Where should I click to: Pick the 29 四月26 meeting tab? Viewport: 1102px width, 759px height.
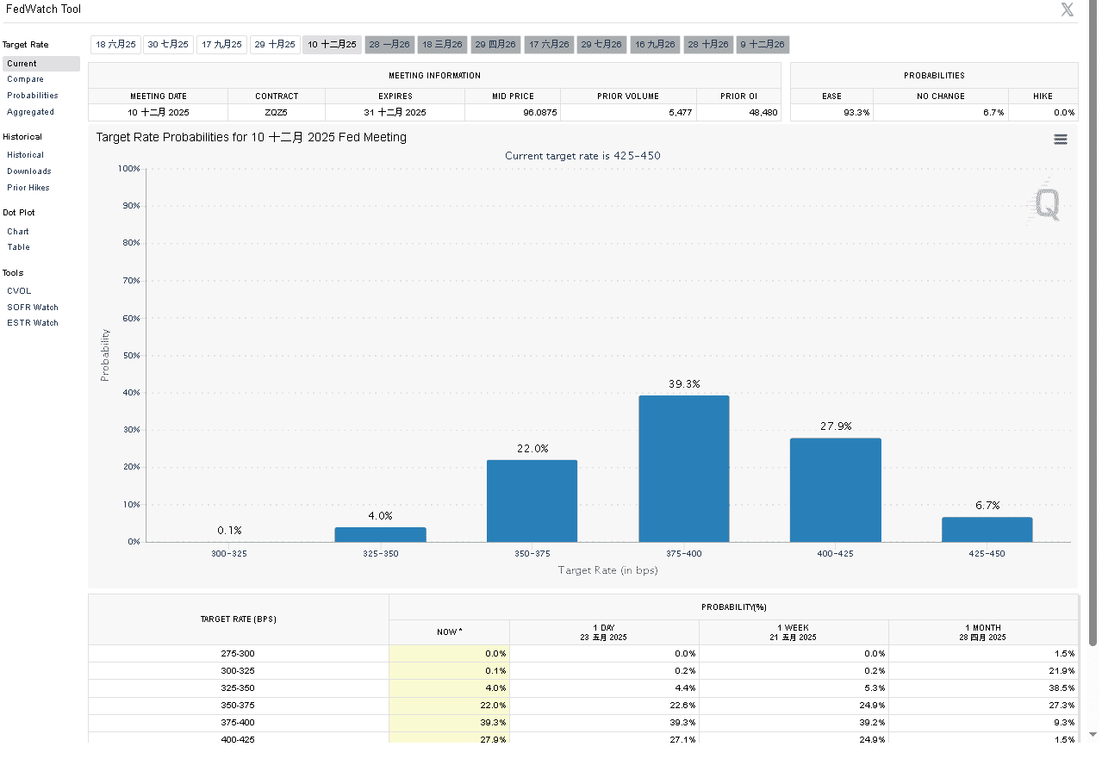click(x=495, y=45)
